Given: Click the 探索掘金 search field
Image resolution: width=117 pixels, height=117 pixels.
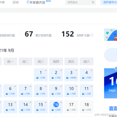Looking at the screenshot, I should (80, 2).
